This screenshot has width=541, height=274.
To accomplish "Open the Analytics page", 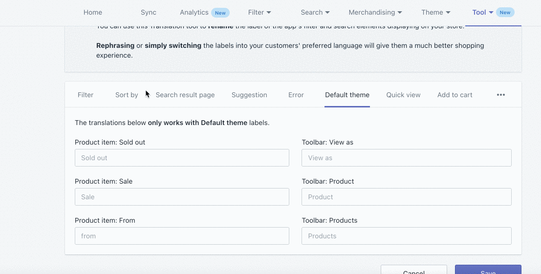I will point(194,12).
